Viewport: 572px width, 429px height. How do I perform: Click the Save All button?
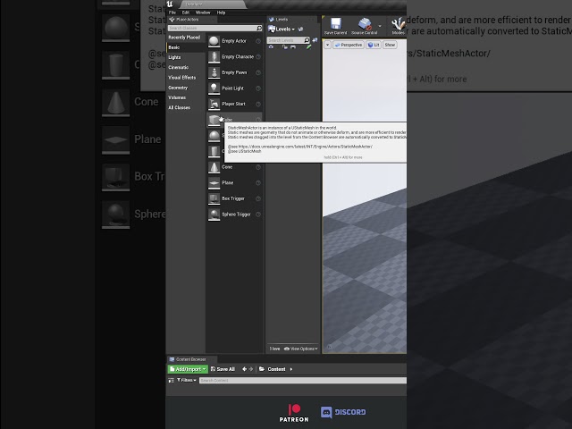[223, 369]
